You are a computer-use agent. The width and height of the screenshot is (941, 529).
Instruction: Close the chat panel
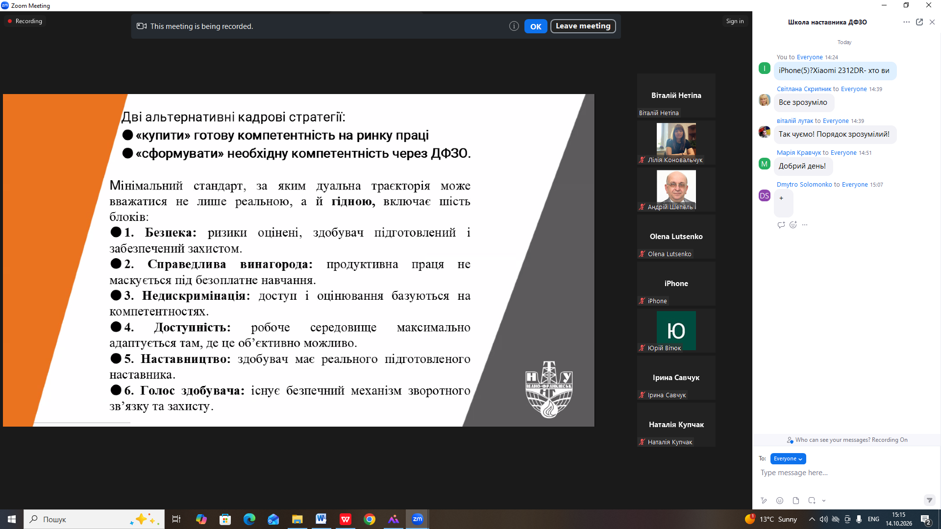(x=932, y=22)
